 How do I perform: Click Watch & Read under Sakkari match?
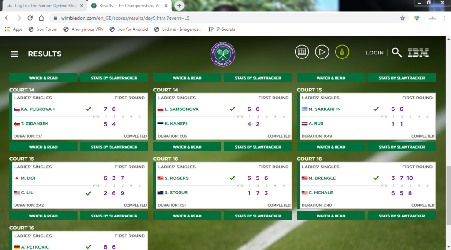click(331, 147)
